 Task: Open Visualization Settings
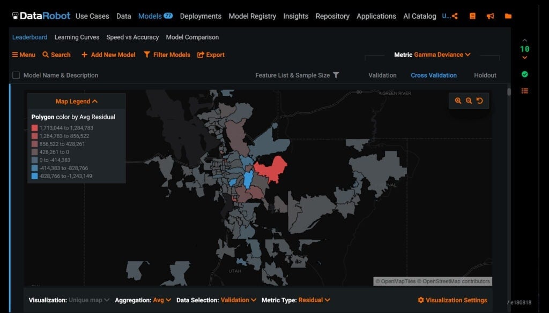pyautogui.click(x=452, y=300)
